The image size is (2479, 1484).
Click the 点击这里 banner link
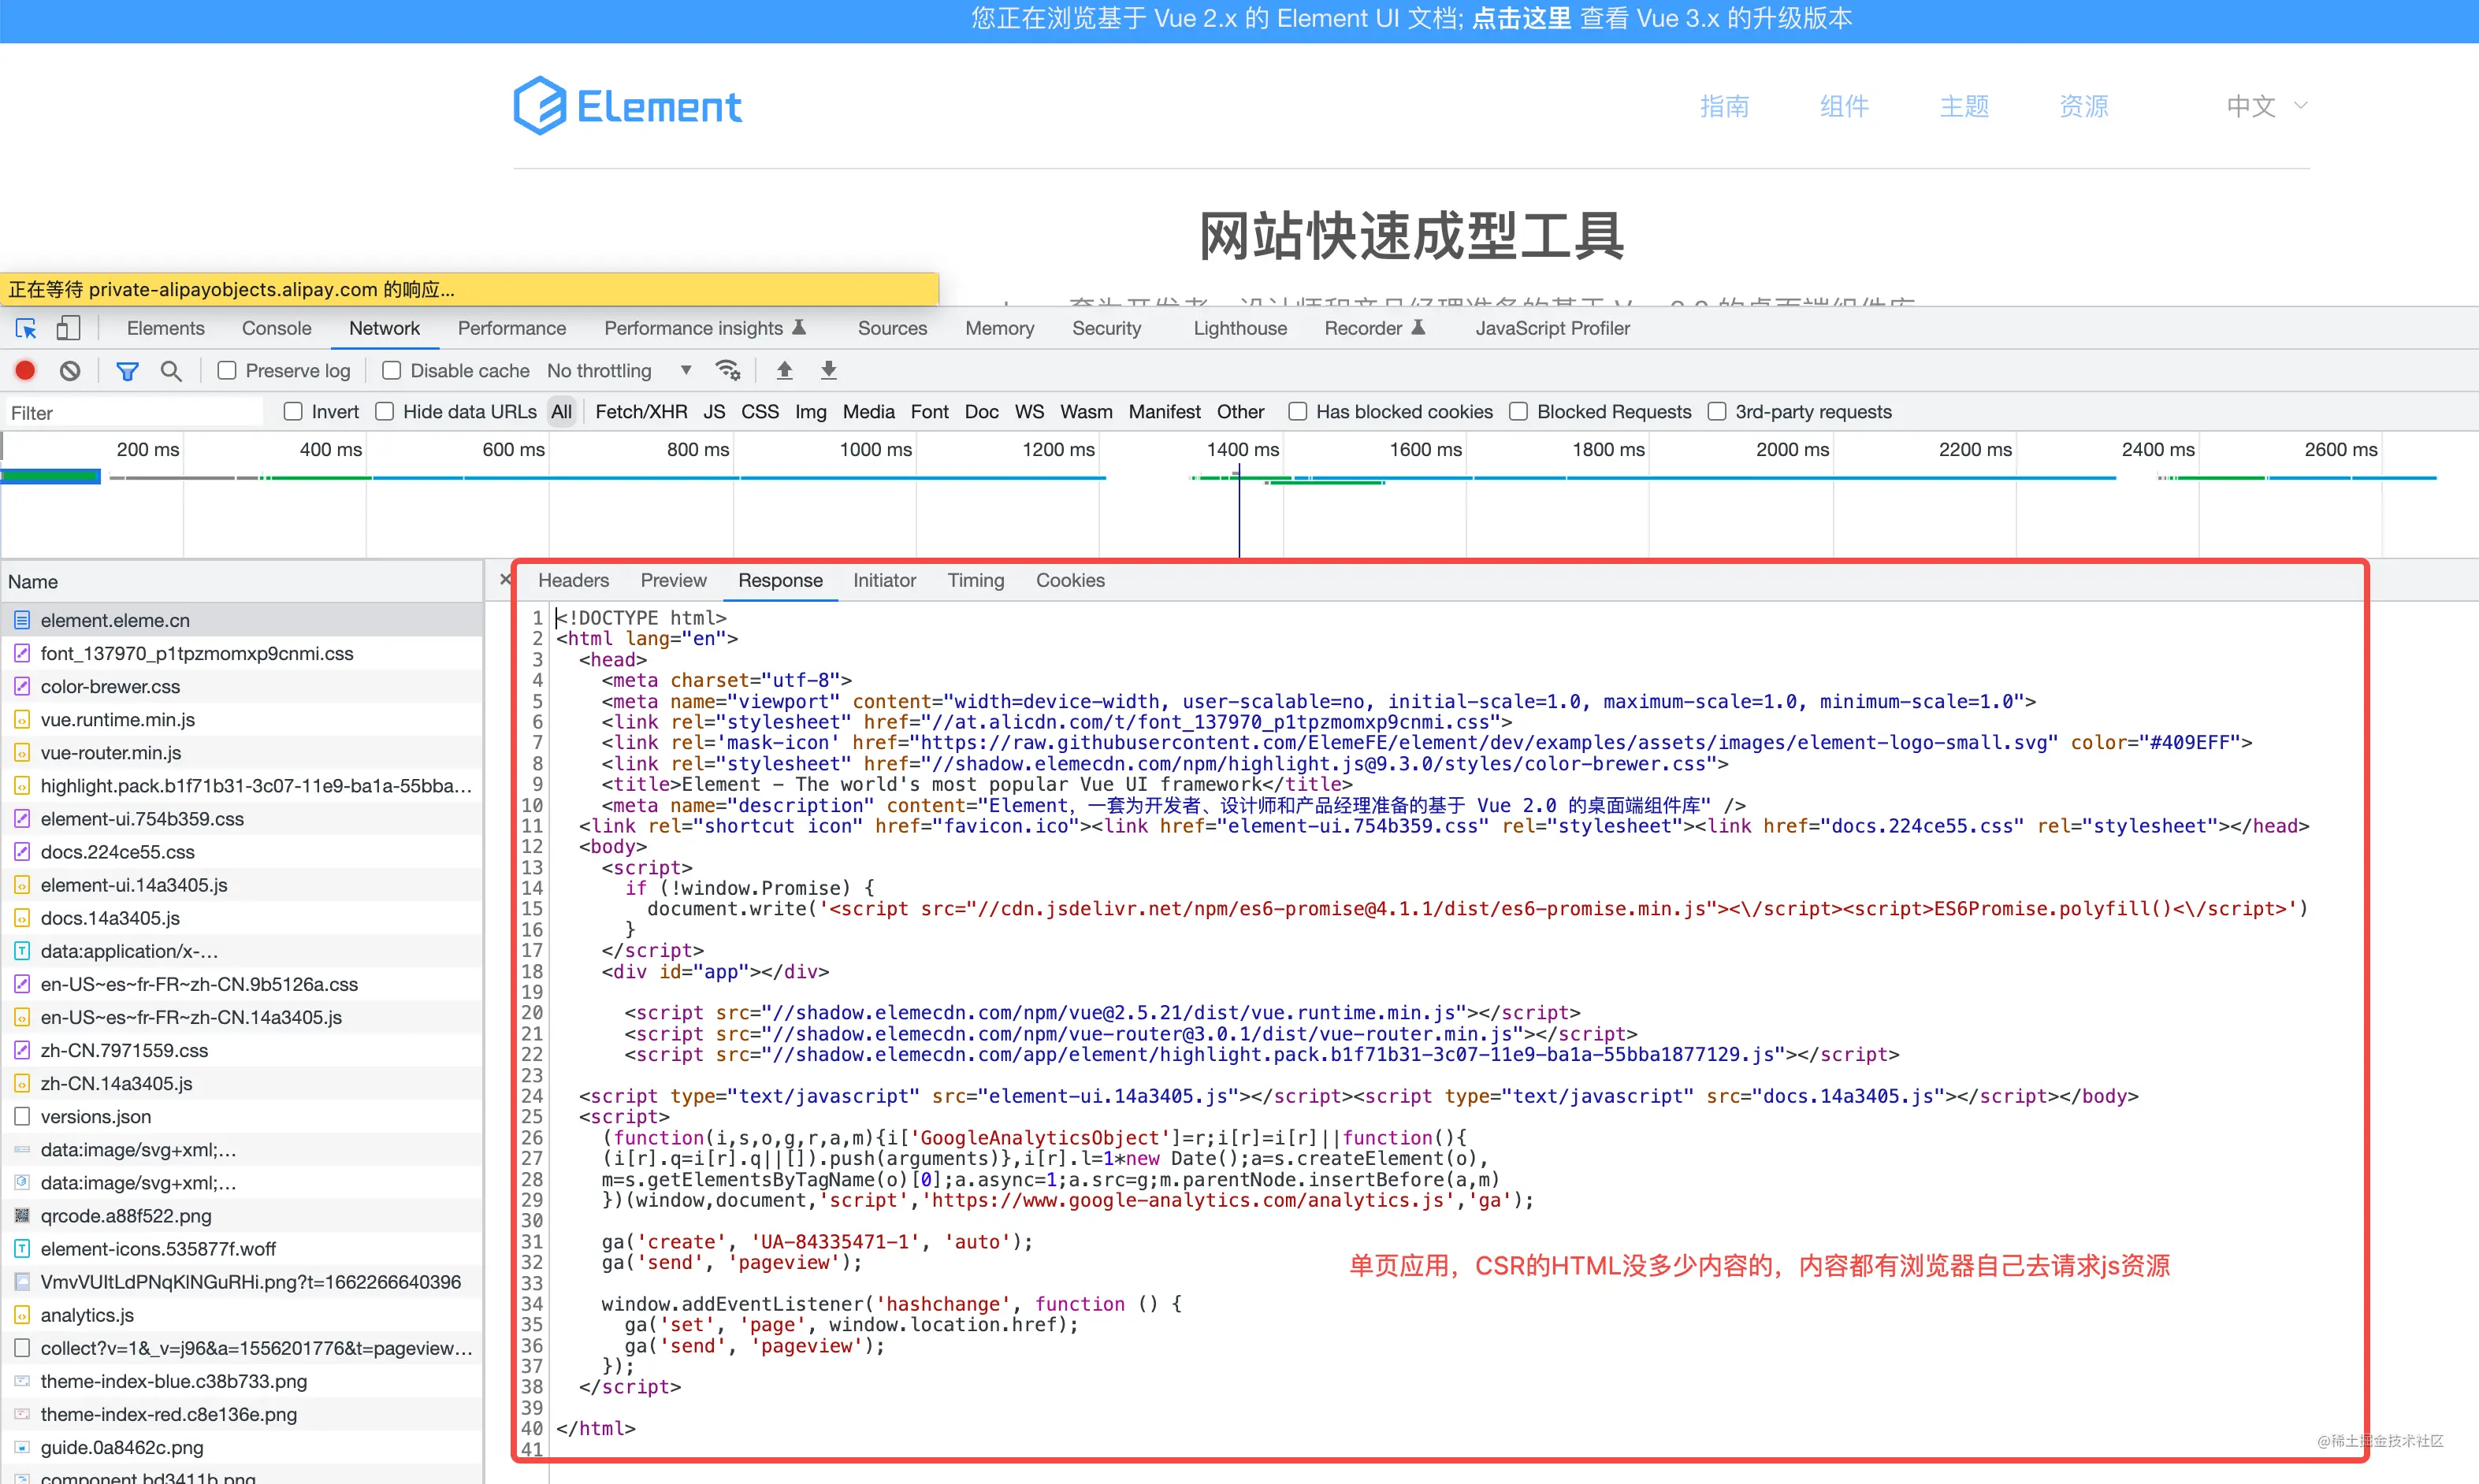(1521, 19)
